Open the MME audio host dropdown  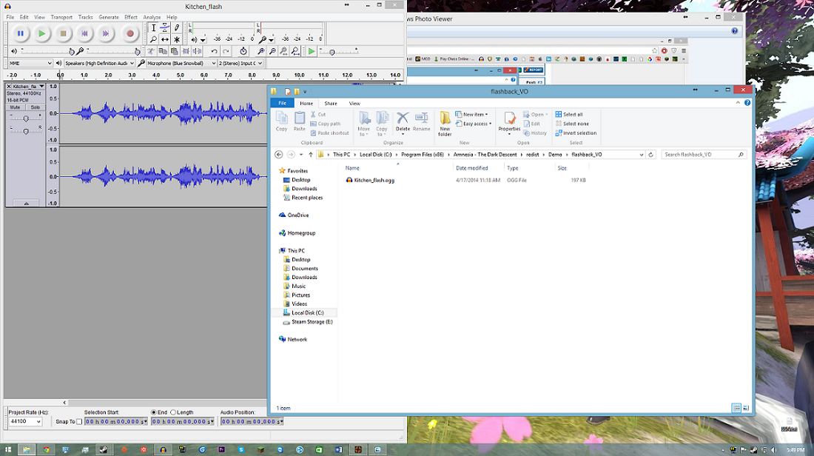[30, 64]
